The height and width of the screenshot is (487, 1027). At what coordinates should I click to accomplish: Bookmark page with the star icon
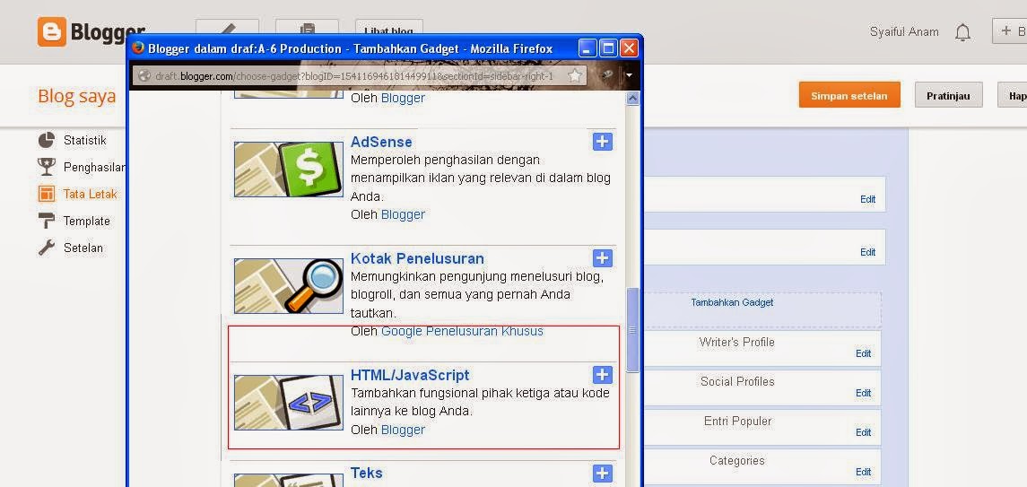coord(574,76)
